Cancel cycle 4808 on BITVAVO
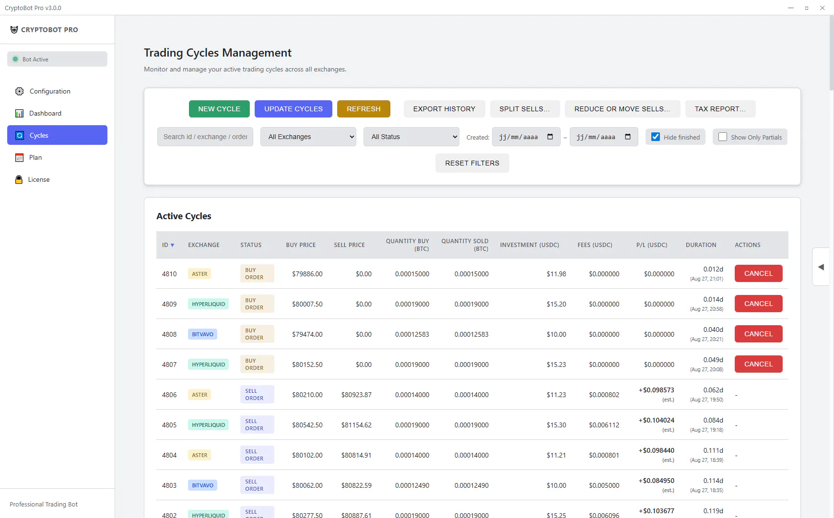Image resolution: width=834 pixels, height=518 pixels. click(x=759, y=334)
